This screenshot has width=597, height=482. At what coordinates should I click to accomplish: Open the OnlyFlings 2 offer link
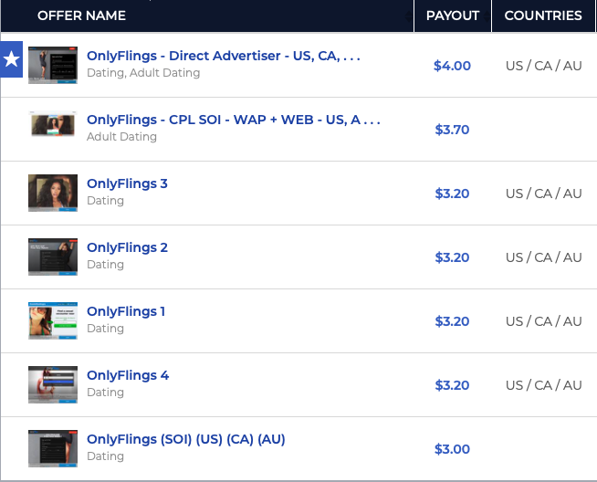[127, 248]
